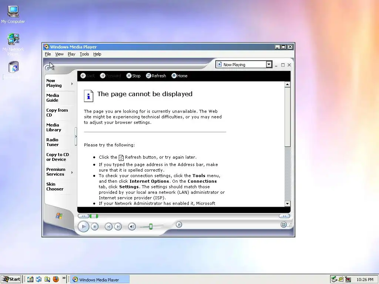Viewport: 379px width, 284px height.
Task: Click the scrollbar up arrow
Action: click(x=287, y=84)
